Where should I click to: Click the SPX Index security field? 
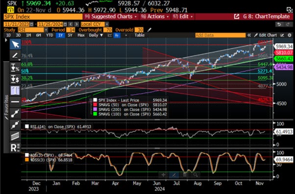[x=43, y=17]
